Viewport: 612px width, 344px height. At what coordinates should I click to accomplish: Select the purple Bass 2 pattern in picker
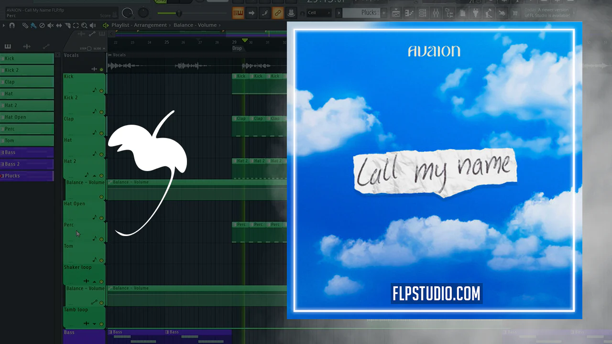[27, 164]
